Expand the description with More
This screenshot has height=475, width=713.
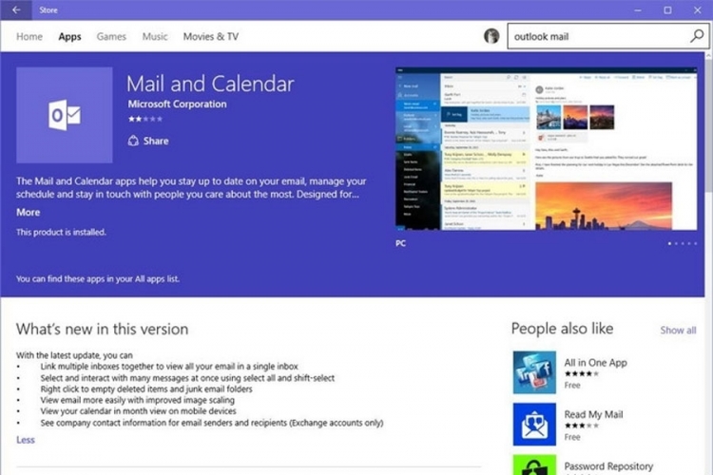[29, 212]
